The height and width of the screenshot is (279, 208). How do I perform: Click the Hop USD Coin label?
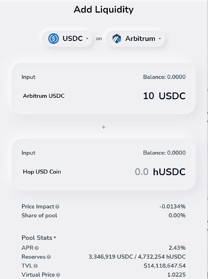click(42, 172)
